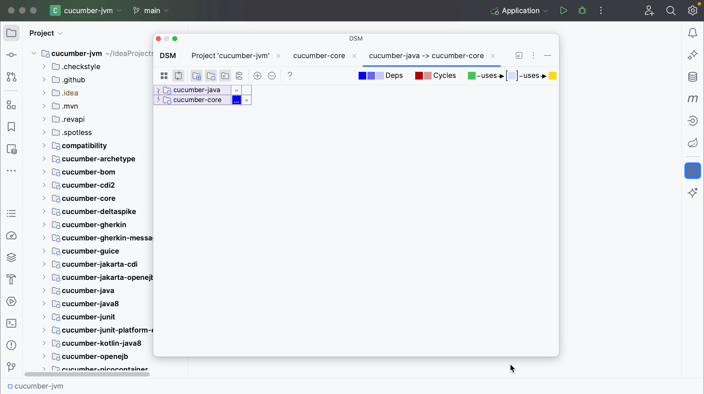Click the add dependency icon in DSM

[x=258, y=76]
